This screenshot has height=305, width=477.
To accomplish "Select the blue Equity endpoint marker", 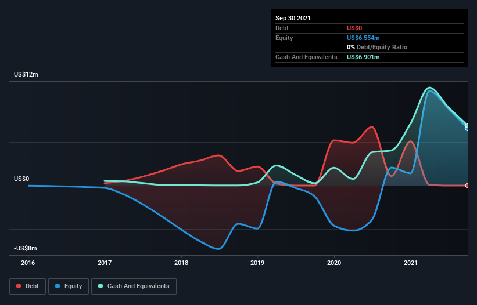I will point(467,129).
